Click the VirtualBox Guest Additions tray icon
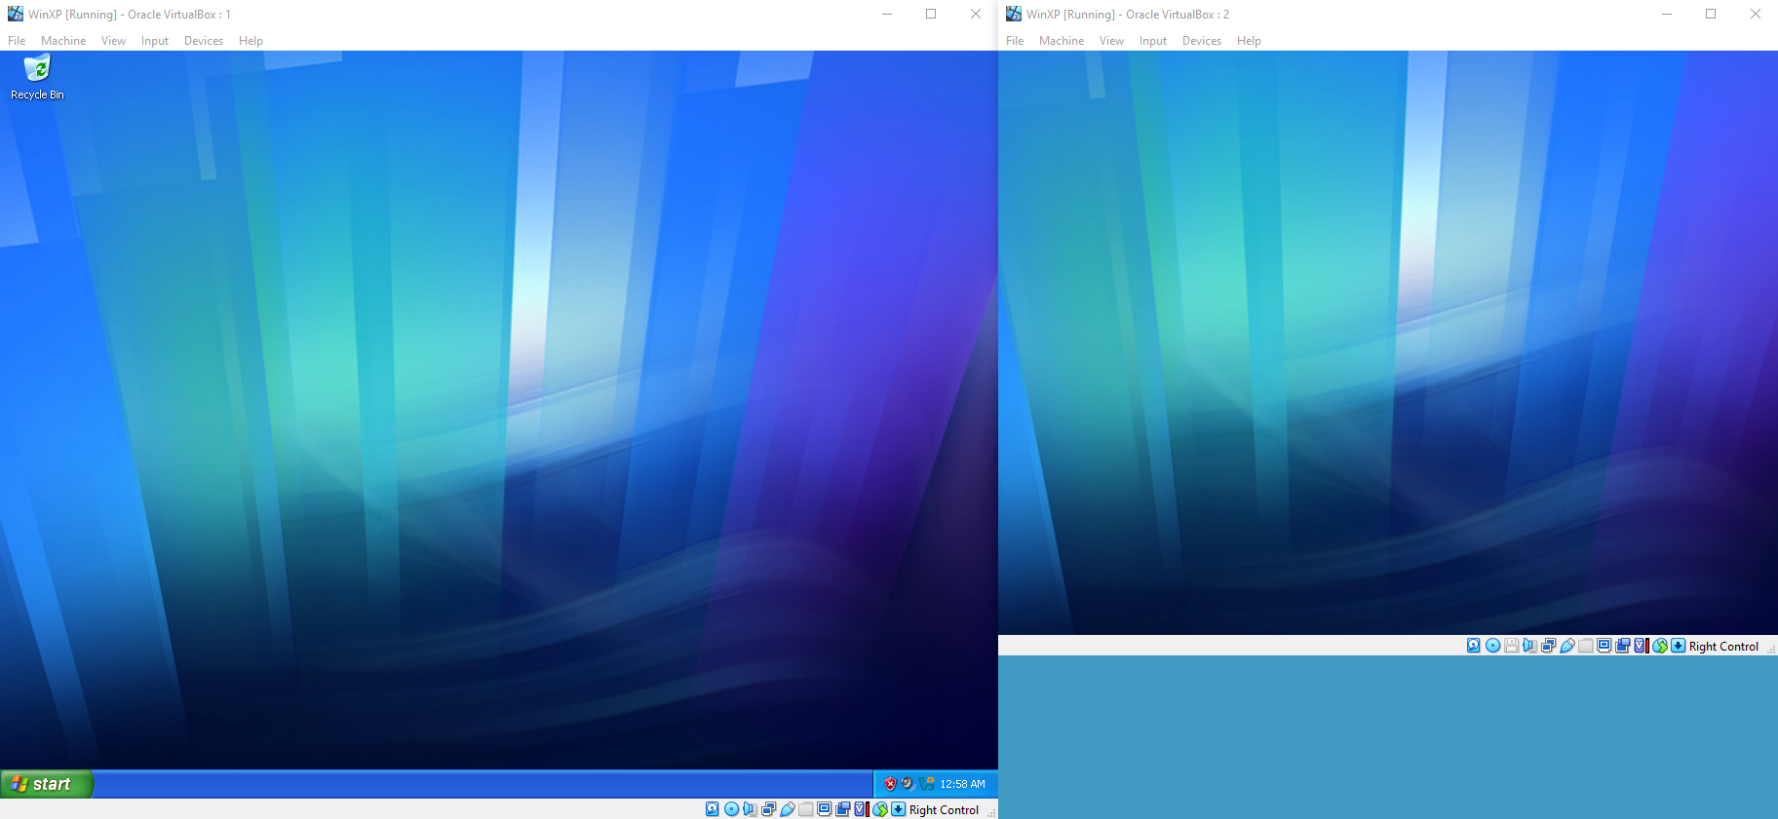The image size is (1778, 819). [926, 784]
